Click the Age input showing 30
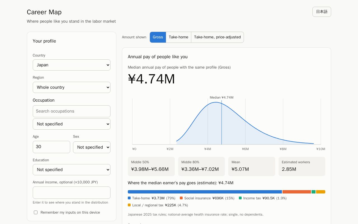The width and height of the screenshot is (358, 224). coord(51,147)
